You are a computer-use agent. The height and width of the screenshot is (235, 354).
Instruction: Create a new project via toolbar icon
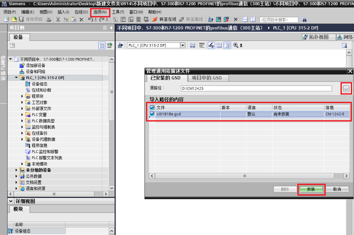pos(6,19)
